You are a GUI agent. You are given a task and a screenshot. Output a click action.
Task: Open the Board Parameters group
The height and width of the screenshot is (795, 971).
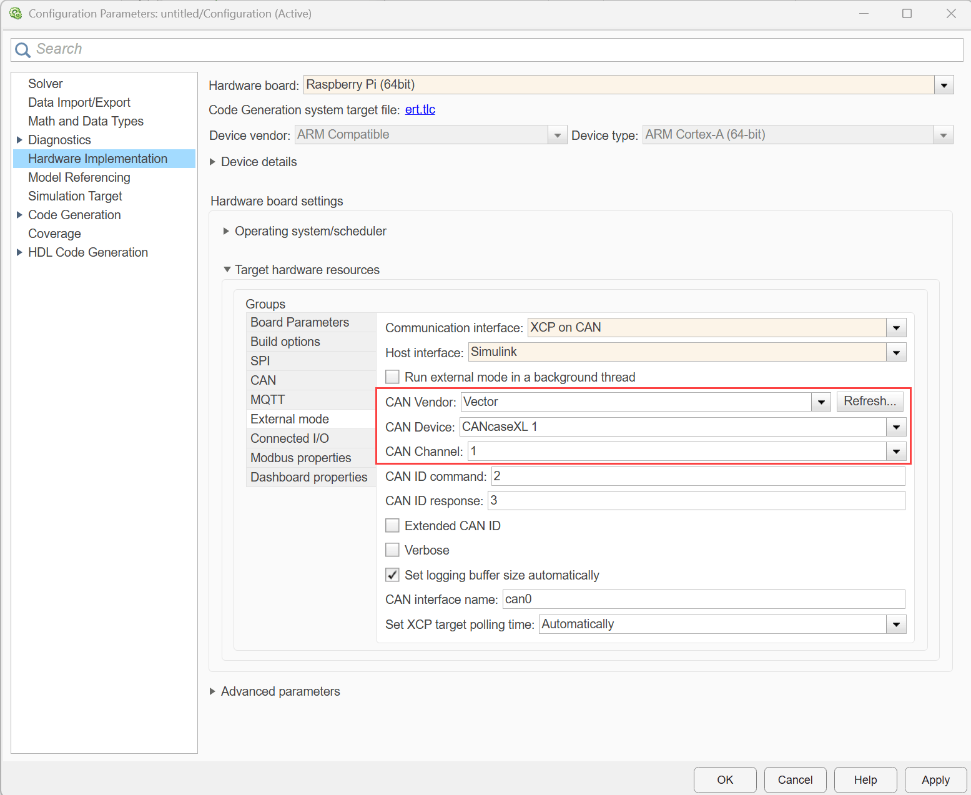click(311, 322)
